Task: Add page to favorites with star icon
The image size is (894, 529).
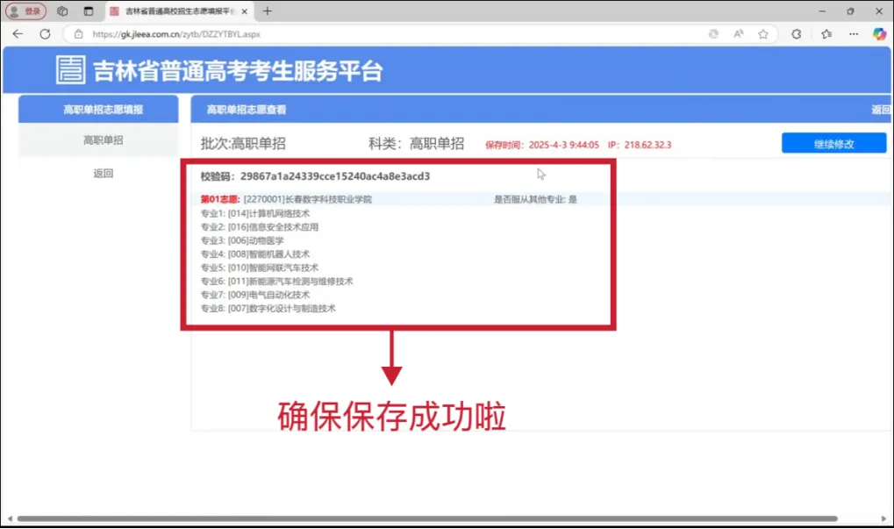Action: (763, 34)
